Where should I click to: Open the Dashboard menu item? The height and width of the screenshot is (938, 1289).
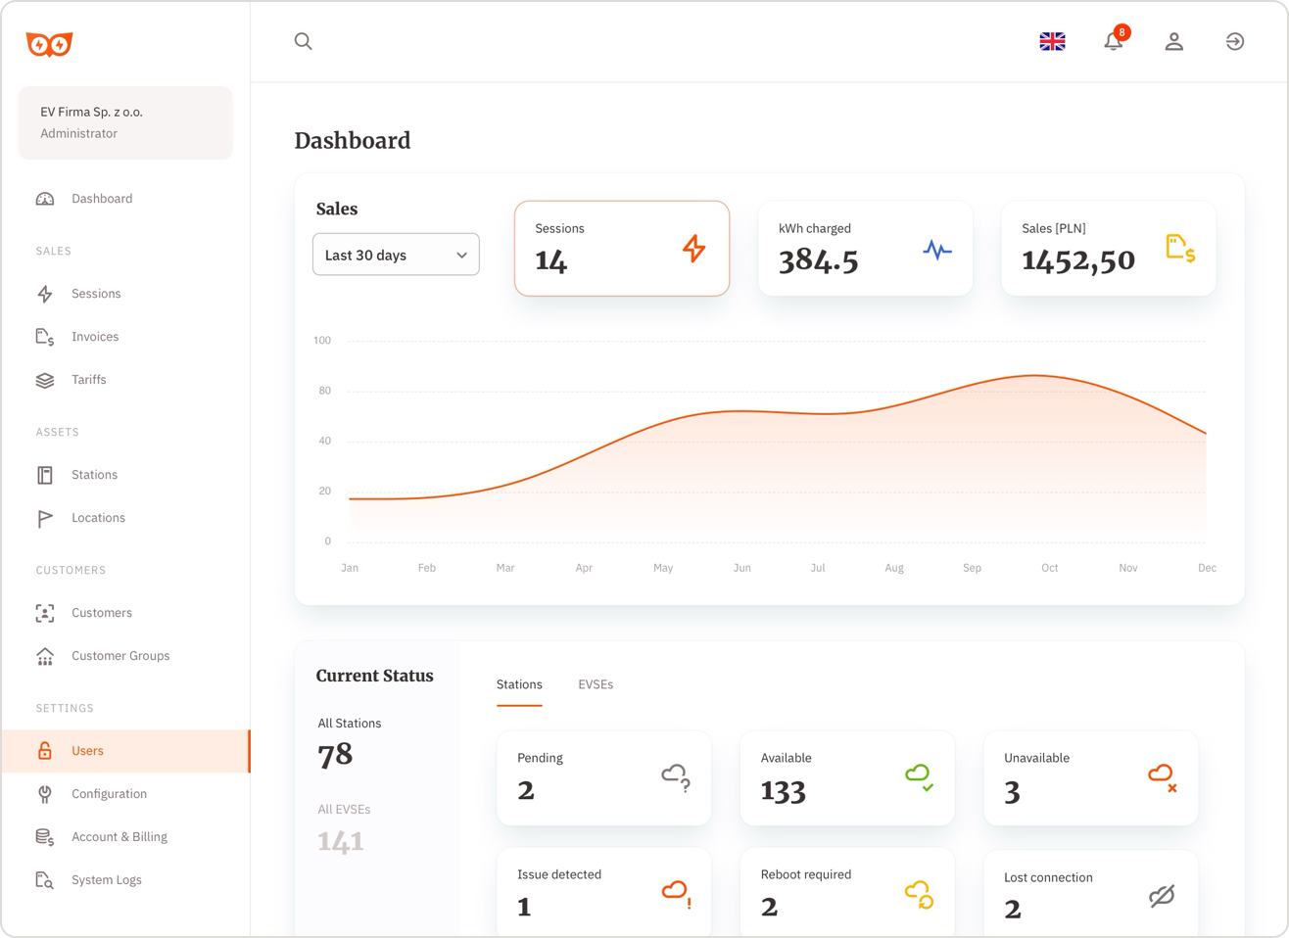coord(101,198)
